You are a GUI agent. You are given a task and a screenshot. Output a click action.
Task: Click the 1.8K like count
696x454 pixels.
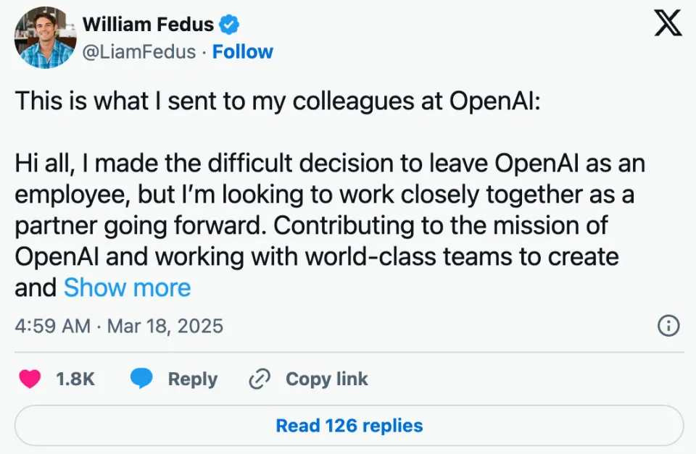pyautogui.click(x=75, y=379)
